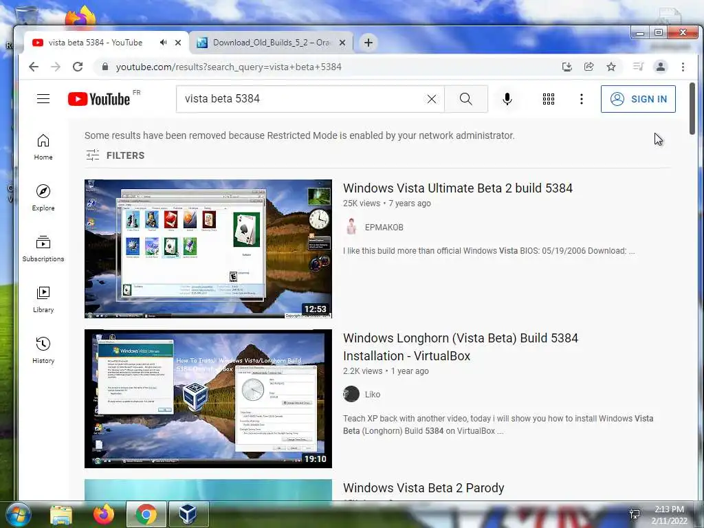This screenshot has height=528, width=704.
Task: Click the magnifier search button
Action: (x=466, y=99)
